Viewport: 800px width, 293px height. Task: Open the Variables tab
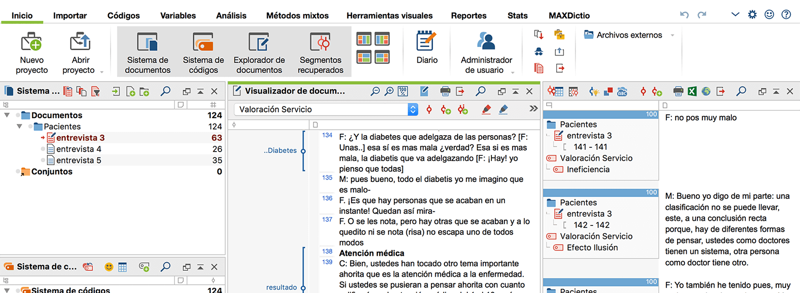178,15
